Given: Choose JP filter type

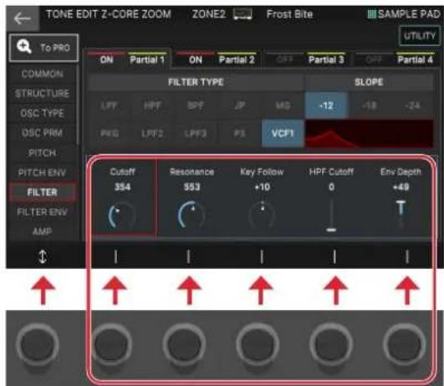Looking at the screenshot, I should 239,105.
